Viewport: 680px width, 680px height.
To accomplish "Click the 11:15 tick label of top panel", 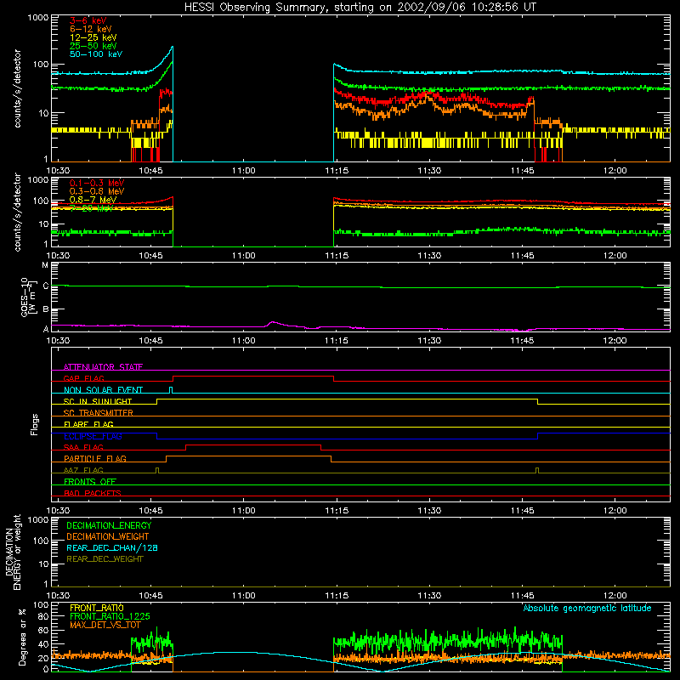I will coord(337,171).
